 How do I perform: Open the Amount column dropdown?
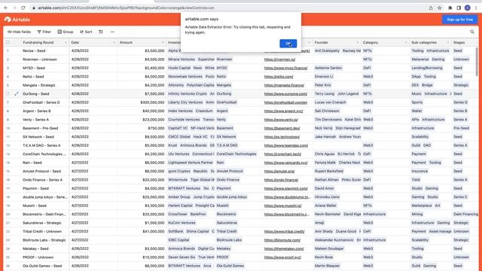[x=163, y=42]
